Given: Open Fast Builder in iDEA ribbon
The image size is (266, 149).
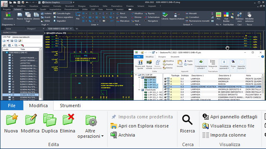Looking at the screenshot, I should (226, 17).
